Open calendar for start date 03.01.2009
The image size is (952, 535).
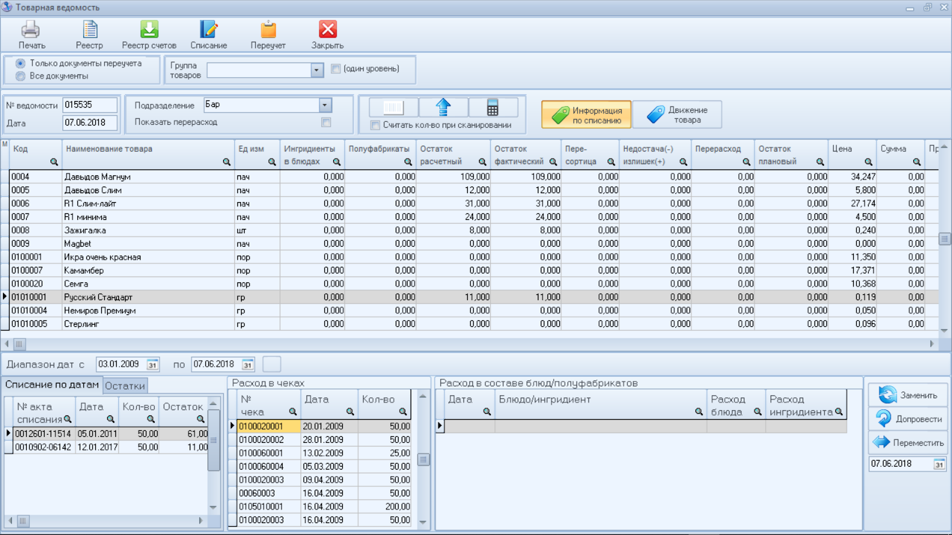[x=152, y=365]
